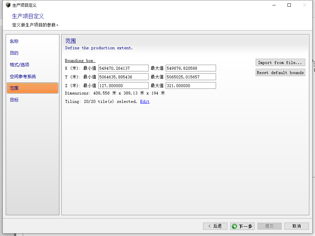Viewport: 315px width, 236px height.
Task: Click the green arrow on 下一步 button
Action: pos(234,226)
